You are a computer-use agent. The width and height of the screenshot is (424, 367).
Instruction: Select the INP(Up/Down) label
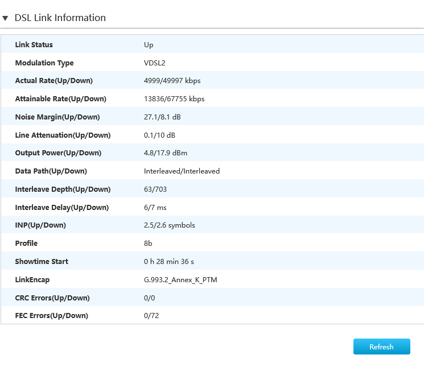coord(40,225)
